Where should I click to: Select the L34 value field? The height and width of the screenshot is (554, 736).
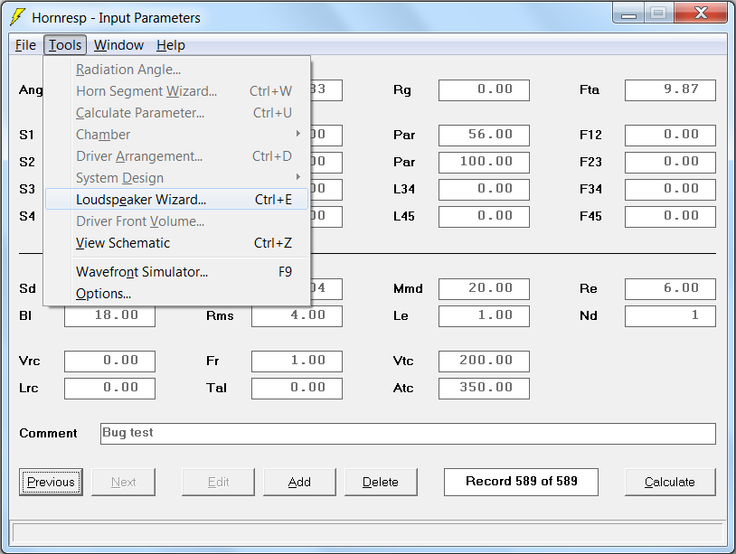(x=484, y=190)
